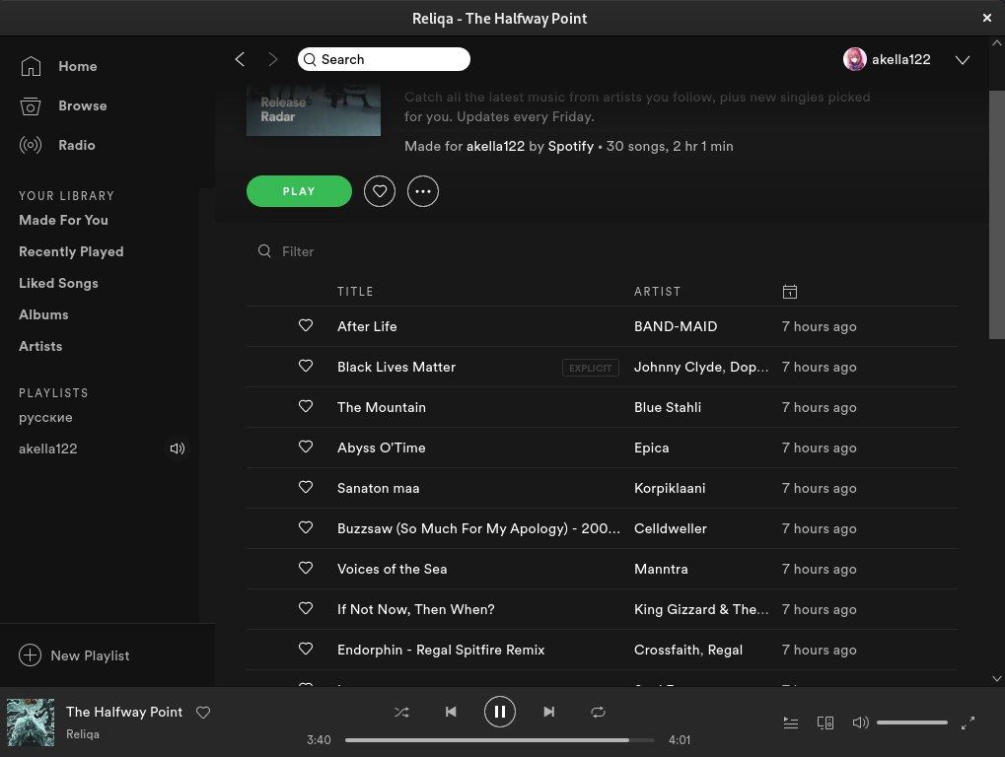Expand the user account dropdown chevron

(x=962, y=59)
